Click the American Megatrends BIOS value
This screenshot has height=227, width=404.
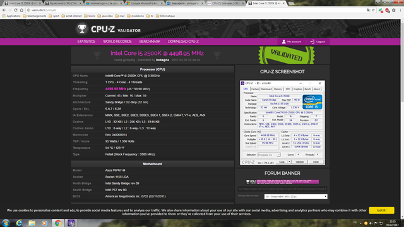click(135, 196)
